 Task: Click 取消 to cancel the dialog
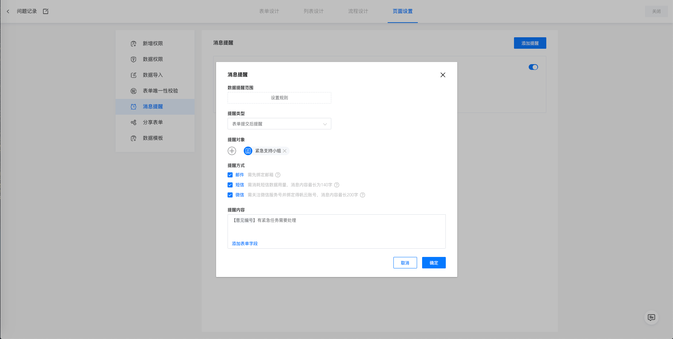[x=405, y=263]
